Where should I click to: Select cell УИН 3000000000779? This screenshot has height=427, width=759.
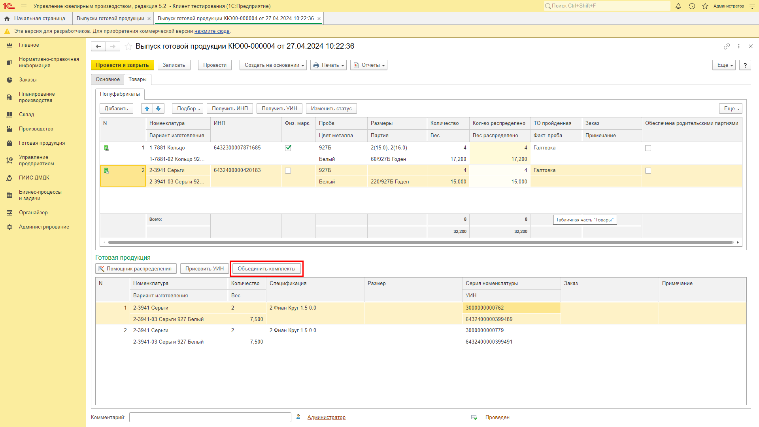click(511, 331)
